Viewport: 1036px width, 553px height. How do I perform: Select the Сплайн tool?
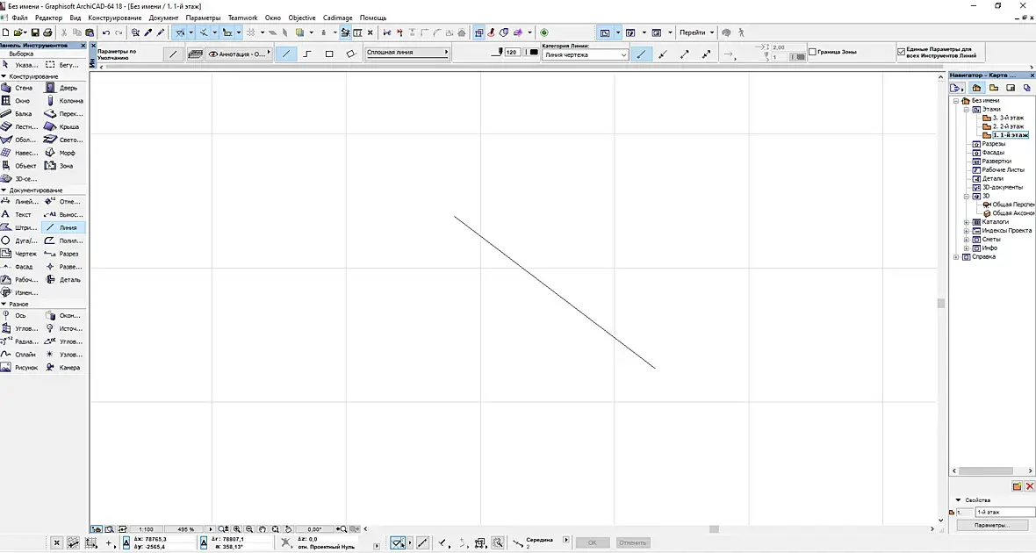pyautogui.click(x=18, y=354)
